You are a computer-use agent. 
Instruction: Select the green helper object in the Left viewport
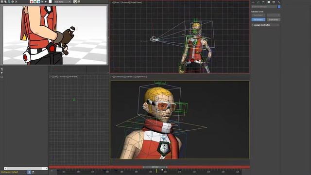[74, 100]
